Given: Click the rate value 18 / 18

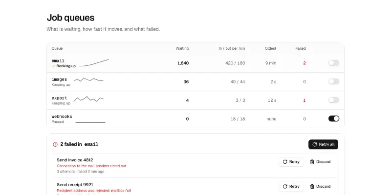Looking at the screenshot, I should [238, 119].
